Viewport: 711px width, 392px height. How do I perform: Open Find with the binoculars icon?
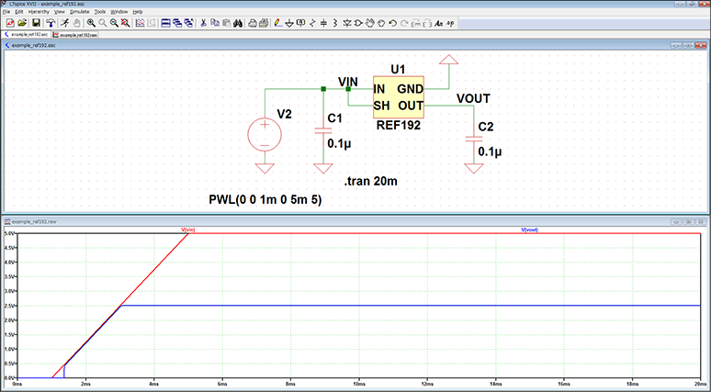(237, 22)
